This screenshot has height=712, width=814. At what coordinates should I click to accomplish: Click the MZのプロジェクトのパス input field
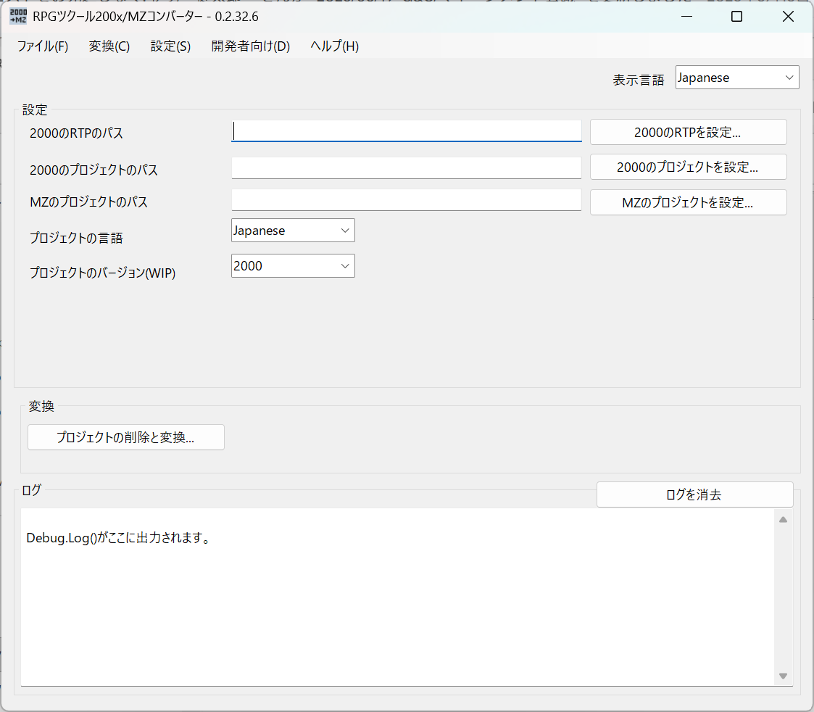click(x=406, y=200)
